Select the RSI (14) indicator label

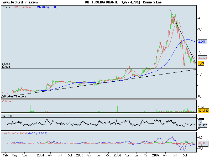point(7,116)
